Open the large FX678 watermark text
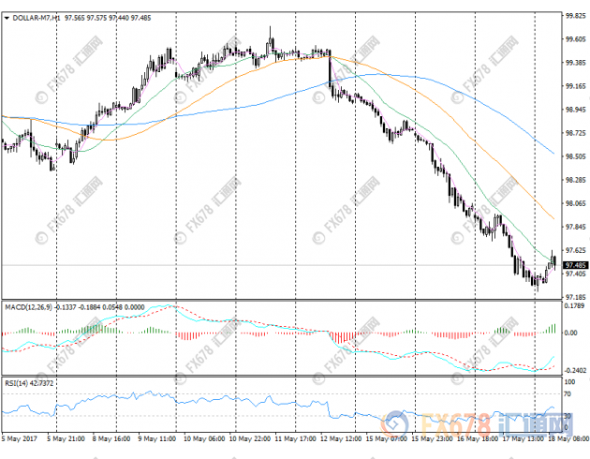The image size is (590, 459). tap(456, 424)
